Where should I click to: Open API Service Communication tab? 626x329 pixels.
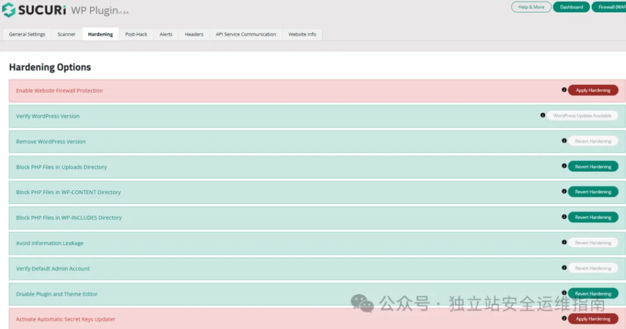tap(246, 34)
